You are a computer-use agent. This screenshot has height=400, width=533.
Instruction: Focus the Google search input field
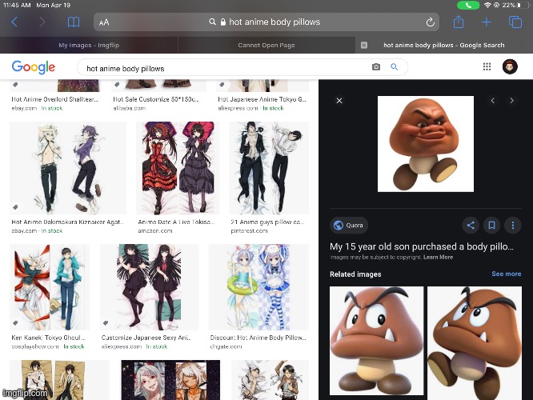(x=224, y=68)
